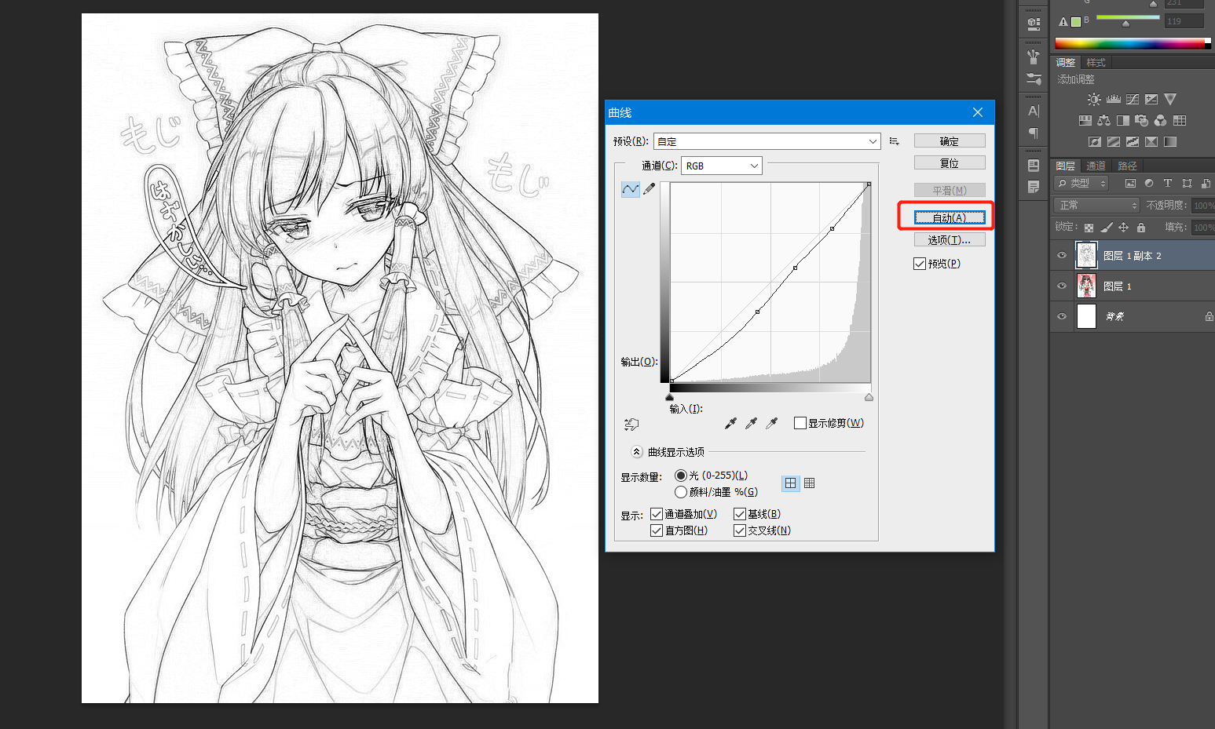Add a Posterize adjustment
Viewport: 1215px width, 729px height.
1114,141
